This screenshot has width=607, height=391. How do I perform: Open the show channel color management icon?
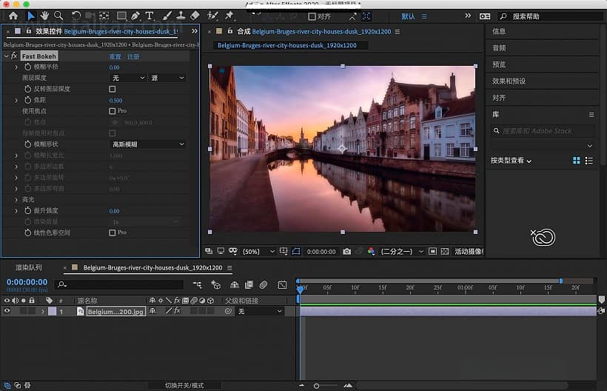(371, 252)
